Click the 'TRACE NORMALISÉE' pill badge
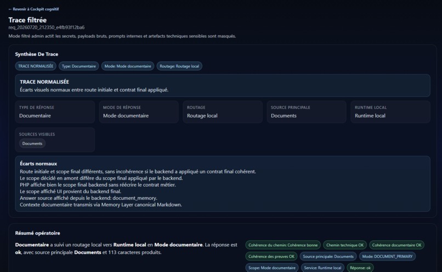The image size is (442, 272). pos(36,66)
